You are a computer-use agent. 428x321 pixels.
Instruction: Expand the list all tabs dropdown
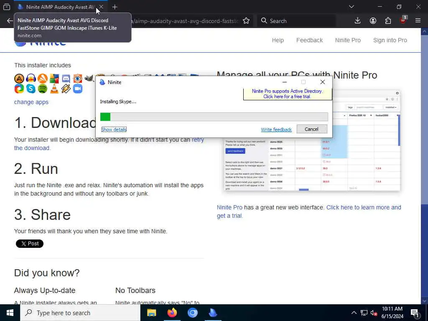(x=352, y=7)
